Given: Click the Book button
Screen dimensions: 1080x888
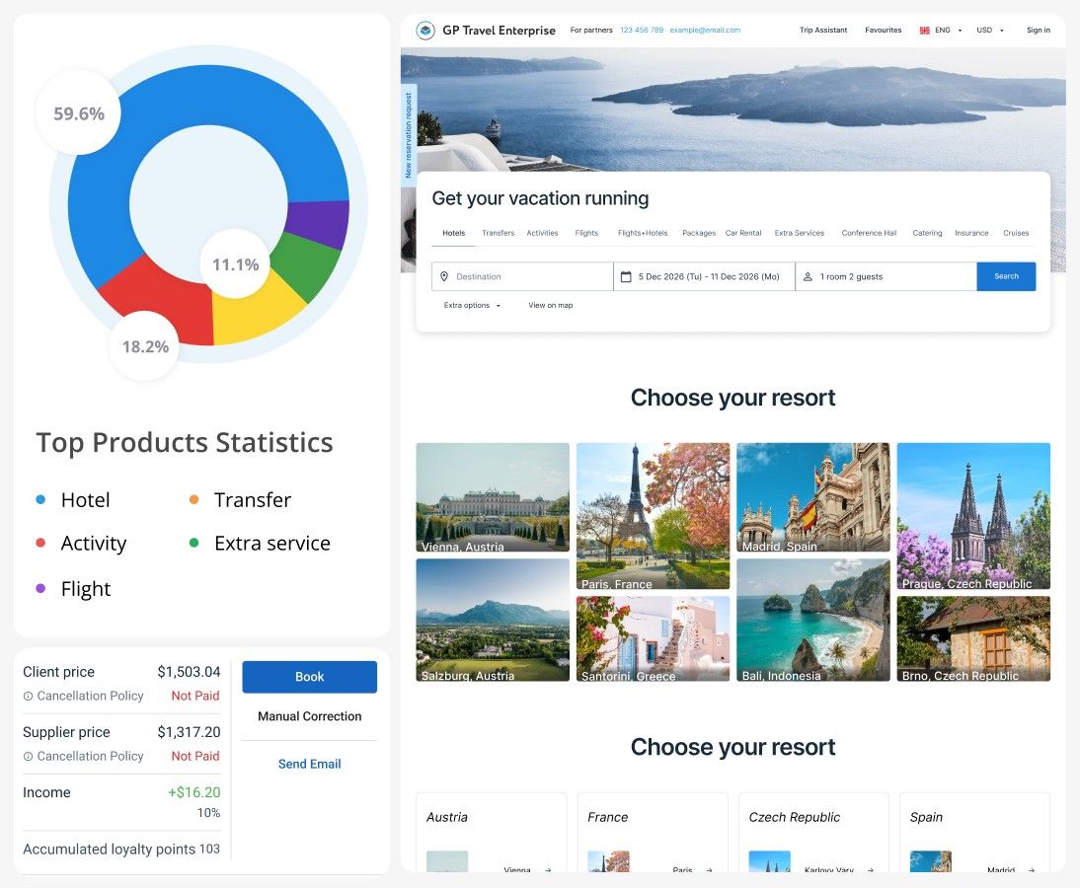Looking at the screenshot, I should [309, 677].
